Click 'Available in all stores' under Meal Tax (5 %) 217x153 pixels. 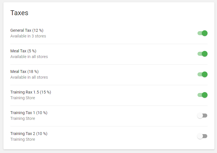29,57
